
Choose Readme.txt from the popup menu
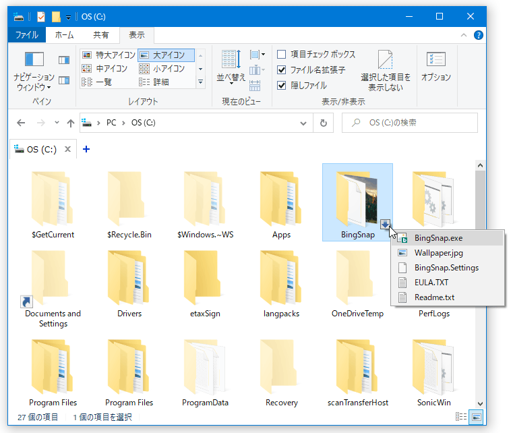(x=448, y=297)
